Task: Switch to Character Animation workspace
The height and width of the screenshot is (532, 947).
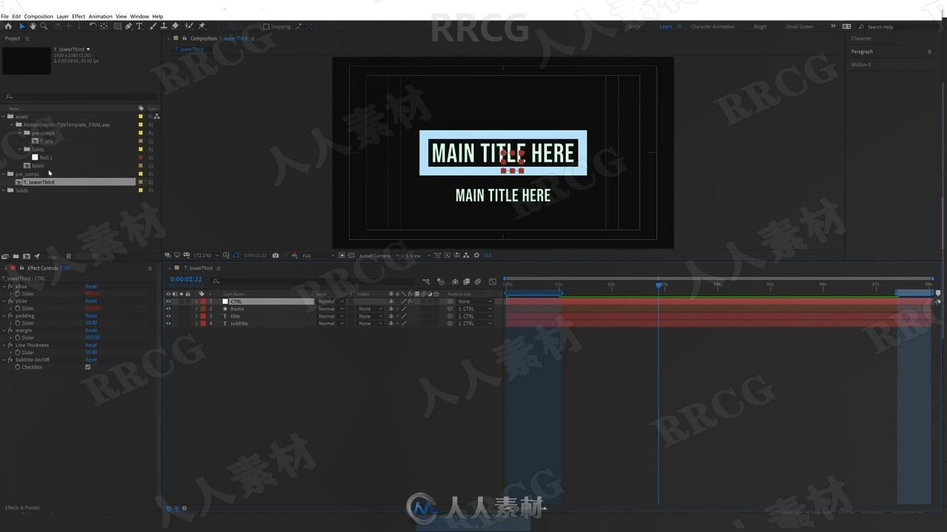Action: (712, 27)
